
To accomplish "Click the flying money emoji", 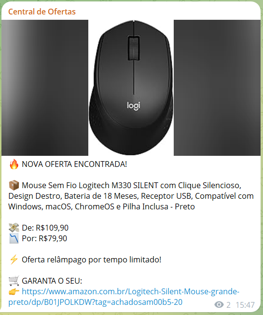I will point(14,228).
